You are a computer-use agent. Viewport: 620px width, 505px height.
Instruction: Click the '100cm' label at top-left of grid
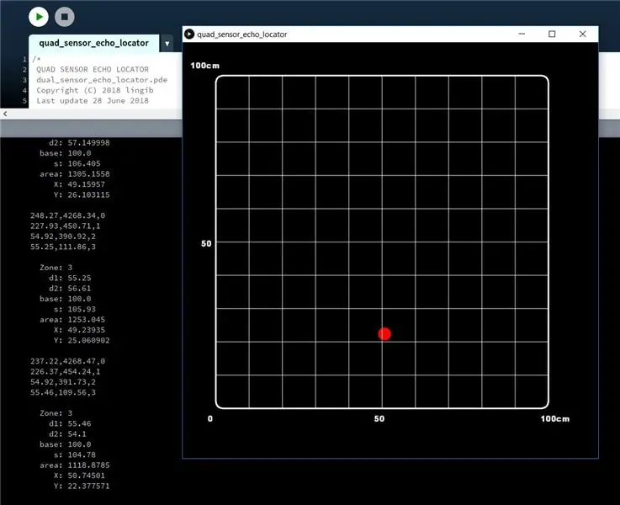click(204, 66)
